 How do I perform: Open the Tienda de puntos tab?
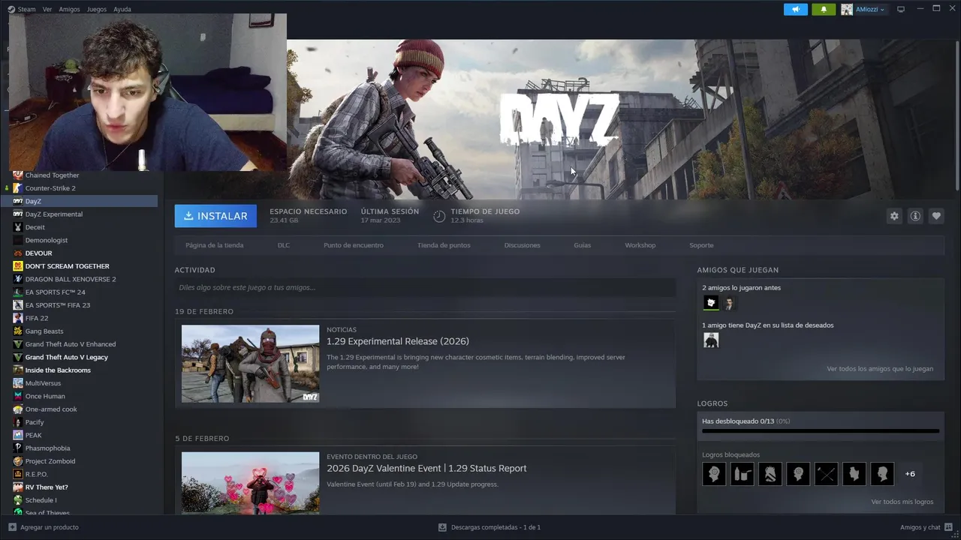(444, 245)
